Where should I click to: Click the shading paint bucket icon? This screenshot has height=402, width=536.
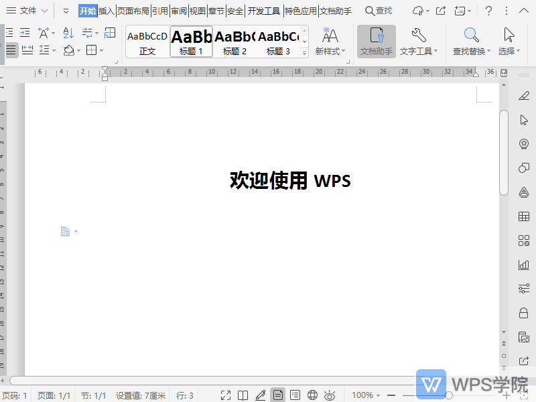tap(69, 51)
